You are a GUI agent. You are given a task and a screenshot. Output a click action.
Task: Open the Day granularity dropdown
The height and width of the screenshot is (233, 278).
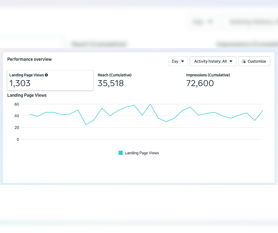click(x=178, y=61)
